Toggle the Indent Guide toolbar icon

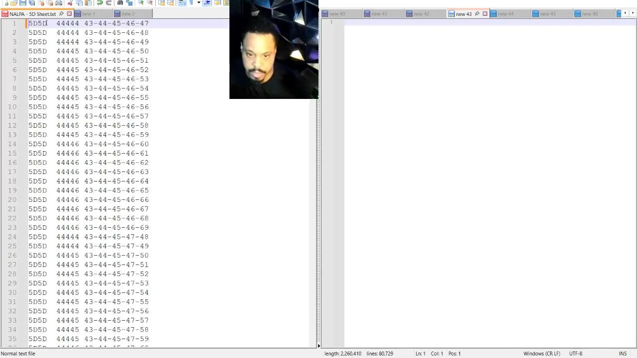(x=207, y=2)
